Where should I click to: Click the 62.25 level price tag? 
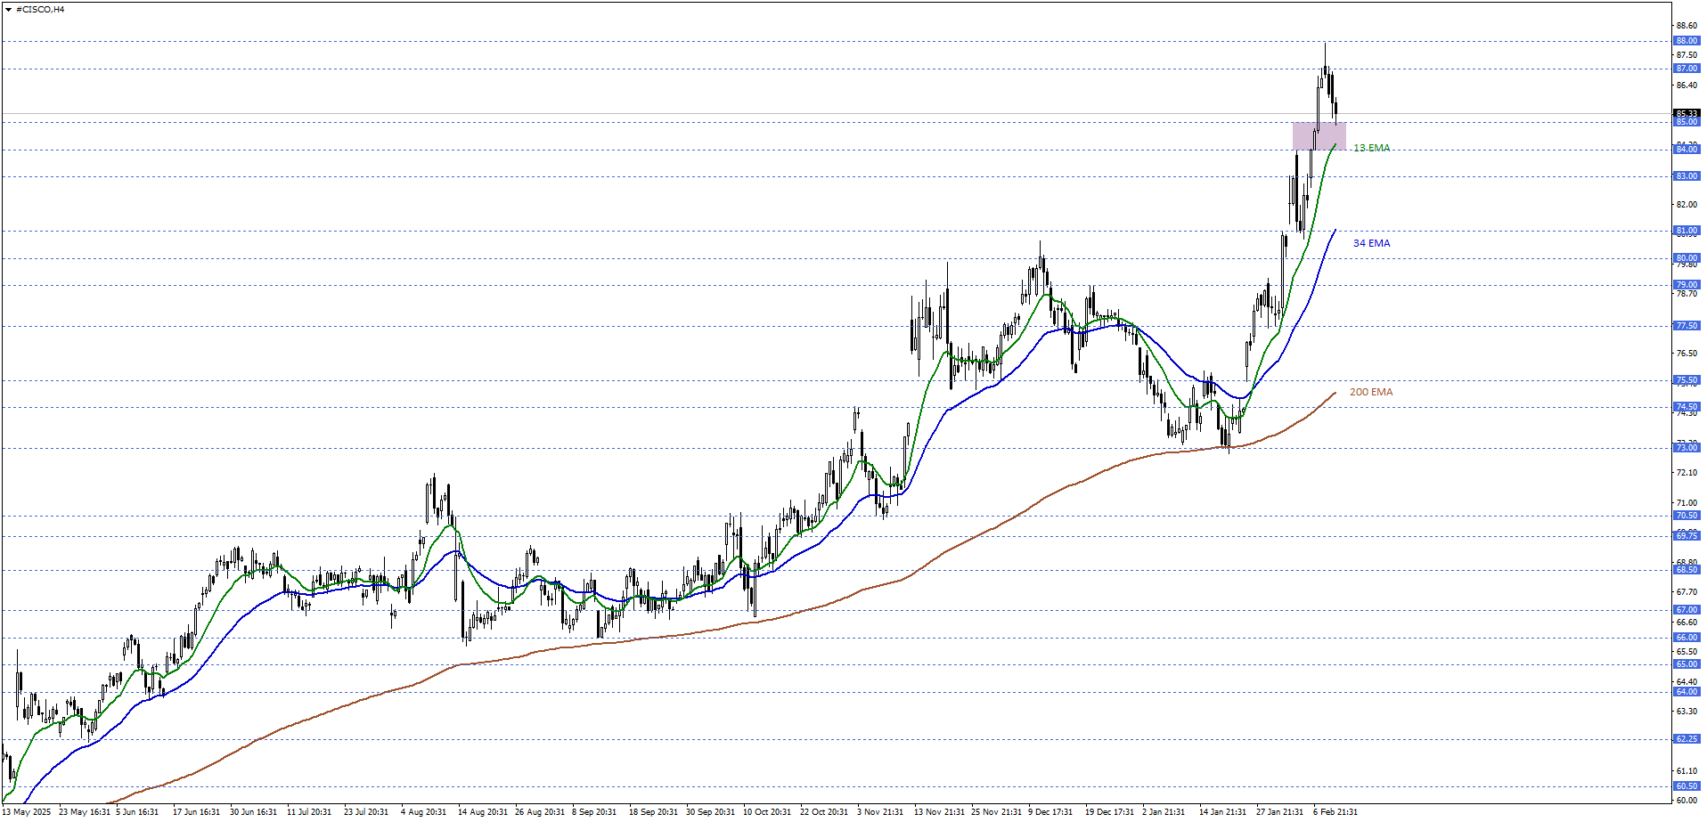(x=1687, y=739)
